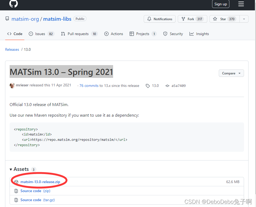Viewport: 256px width, 207px height.
Task: Open the 76 commits link
Action: click(x=89, y=86)
